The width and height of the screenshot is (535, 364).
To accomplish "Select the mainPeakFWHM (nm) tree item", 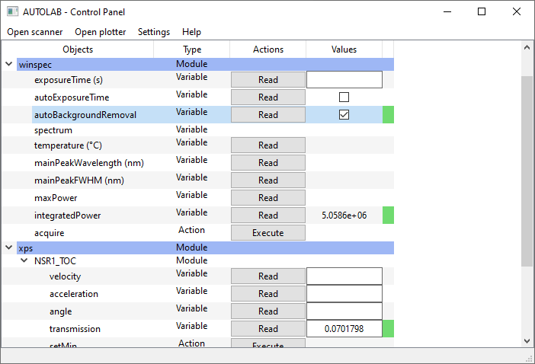I will click(79, 180).
